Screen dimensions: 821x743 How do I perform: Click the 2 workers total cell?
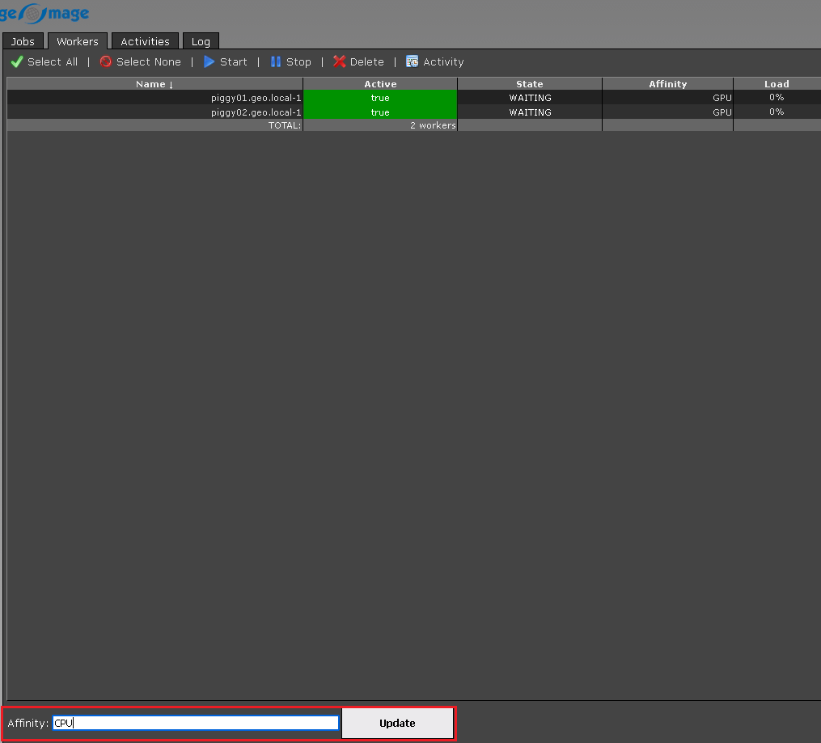433,125
